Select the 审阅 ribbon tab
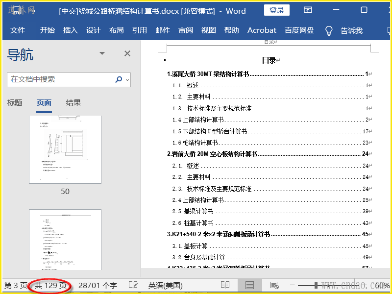The image size is (392, 294). pos(186,30)
